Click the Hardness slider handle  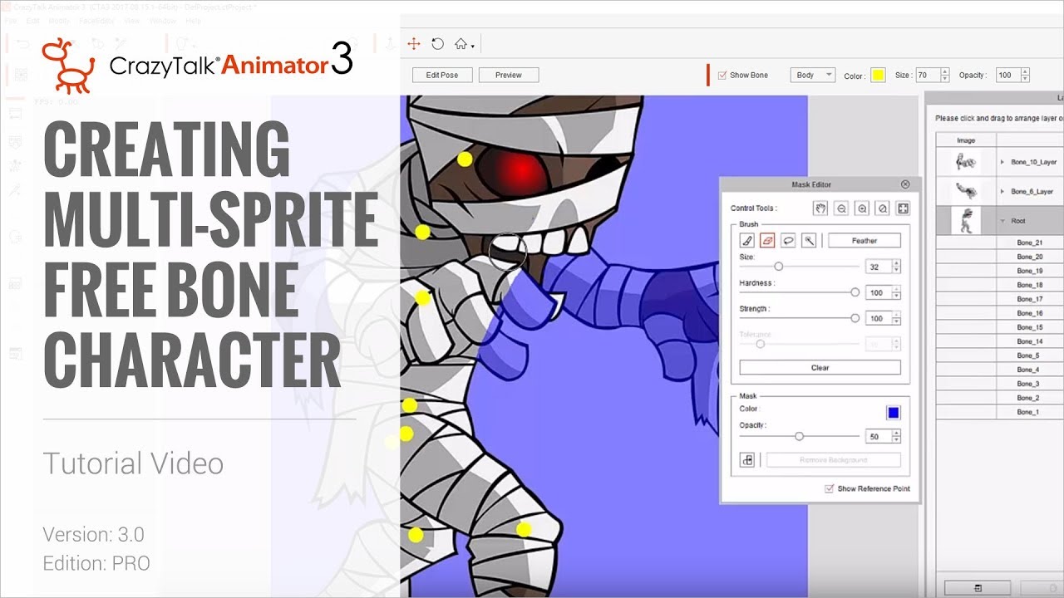tap(855, 292)
